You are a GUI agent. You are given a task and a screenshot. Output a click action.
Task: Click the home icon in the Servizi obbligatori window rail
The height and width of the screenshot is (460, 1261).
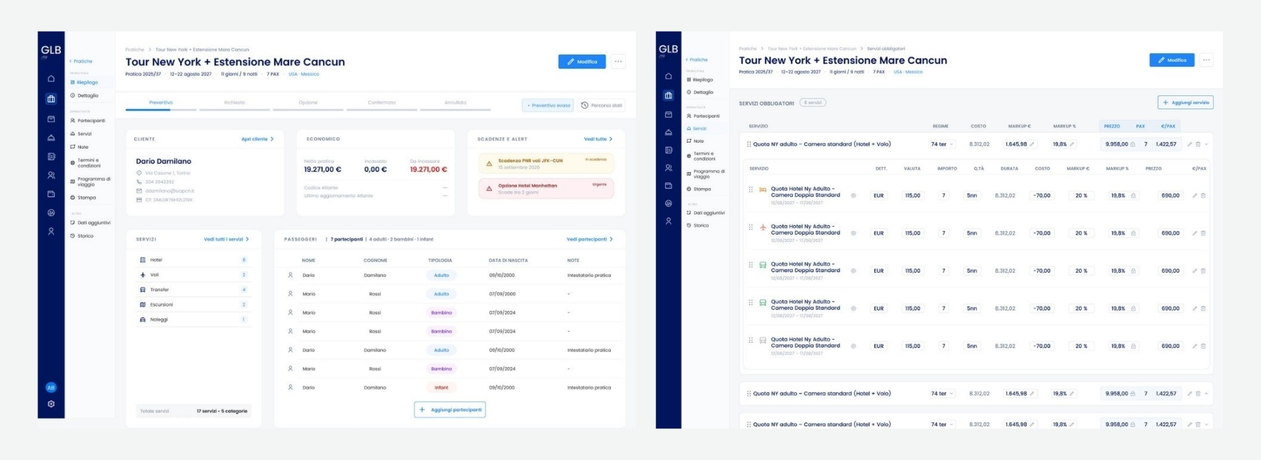tap(669, 76)
